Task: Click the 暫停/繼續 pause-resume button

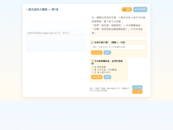Action: 140,9
